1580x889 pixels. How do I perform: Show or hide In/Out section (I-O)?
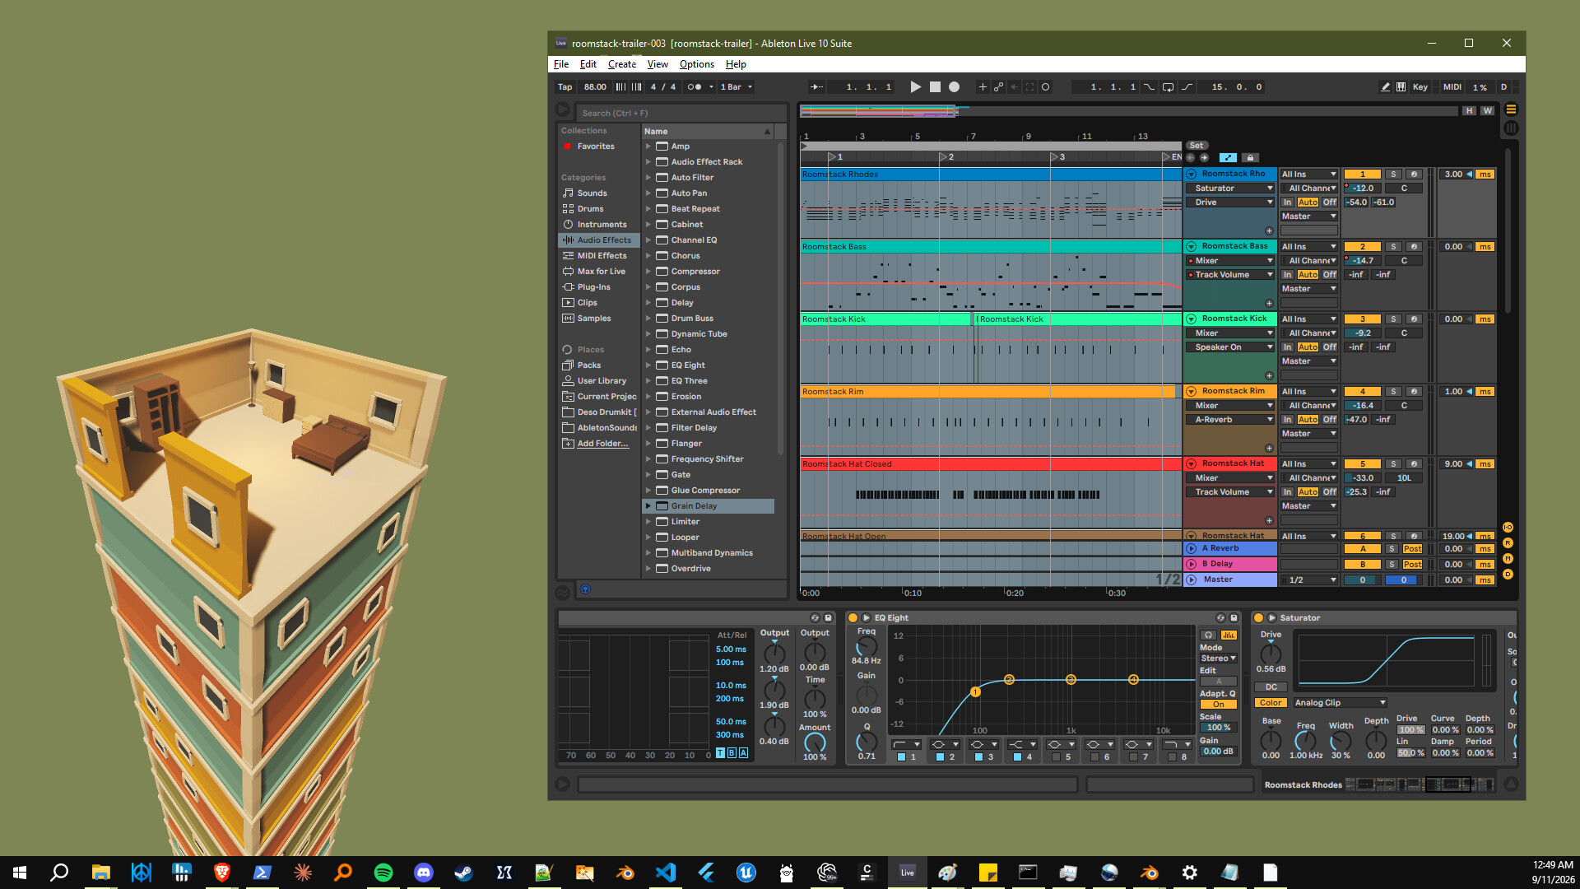click(x=1508, y=528)
